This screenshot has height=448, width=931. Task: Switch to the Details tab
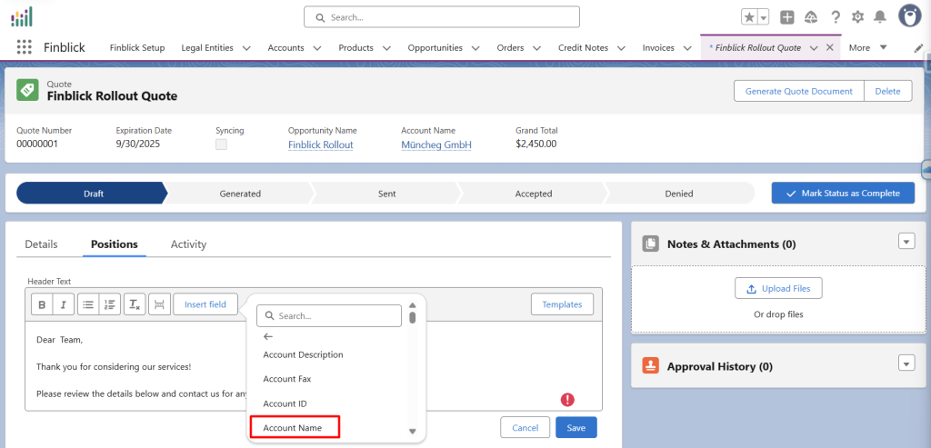(41, 244)
